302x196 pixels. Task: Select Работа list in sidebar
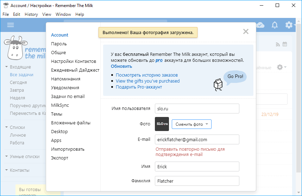tap(17, 143)
